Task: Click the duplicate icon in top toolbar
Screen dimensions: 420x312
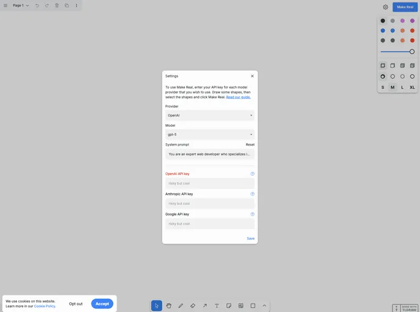Action: 67,5
